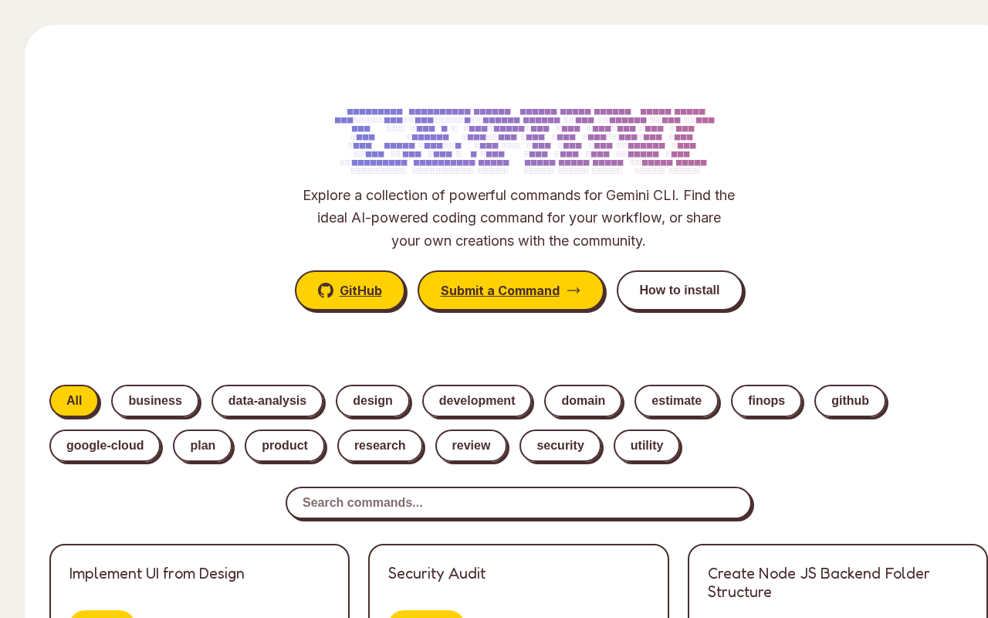This screenshot has width=988, height=618.
Task: Select the review filter pill
Action: point(471,446)
